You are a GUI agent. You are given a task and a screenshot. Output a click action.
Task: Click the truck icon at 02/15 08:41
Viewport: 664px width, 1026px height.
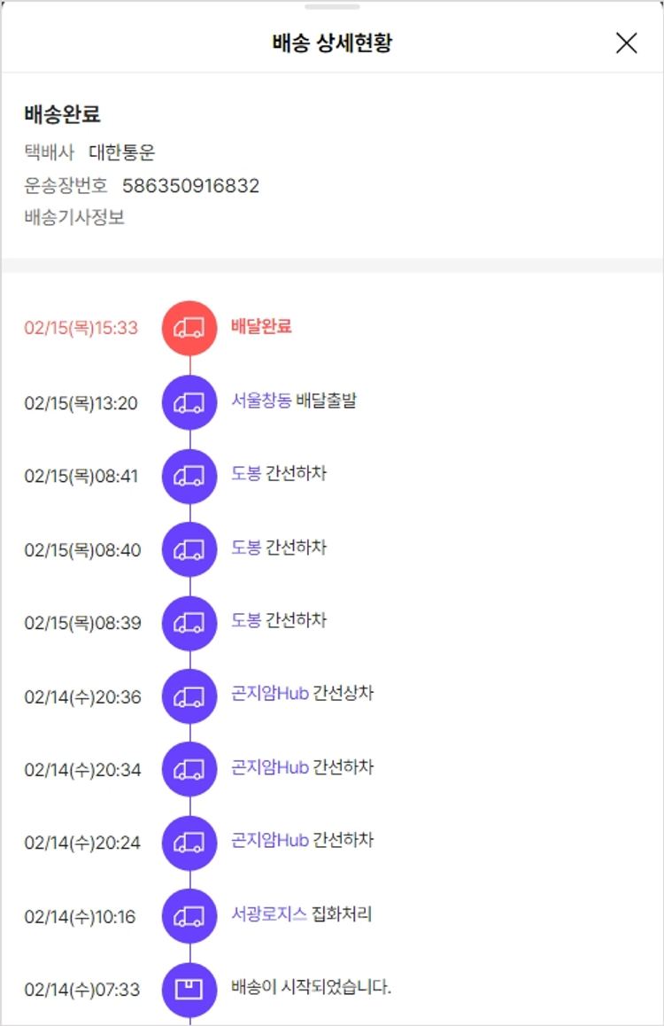coord(189,476)
